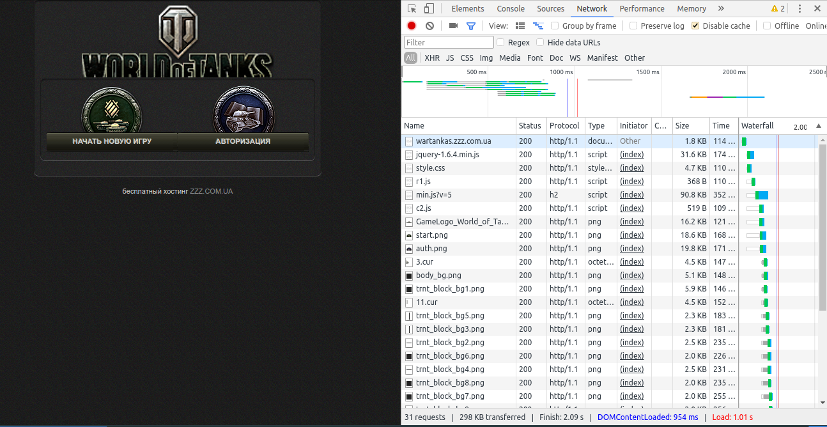The image size is (827, 427).
Task: Select the wartankas.zzz.com.ua request
Action: [453, 141]
